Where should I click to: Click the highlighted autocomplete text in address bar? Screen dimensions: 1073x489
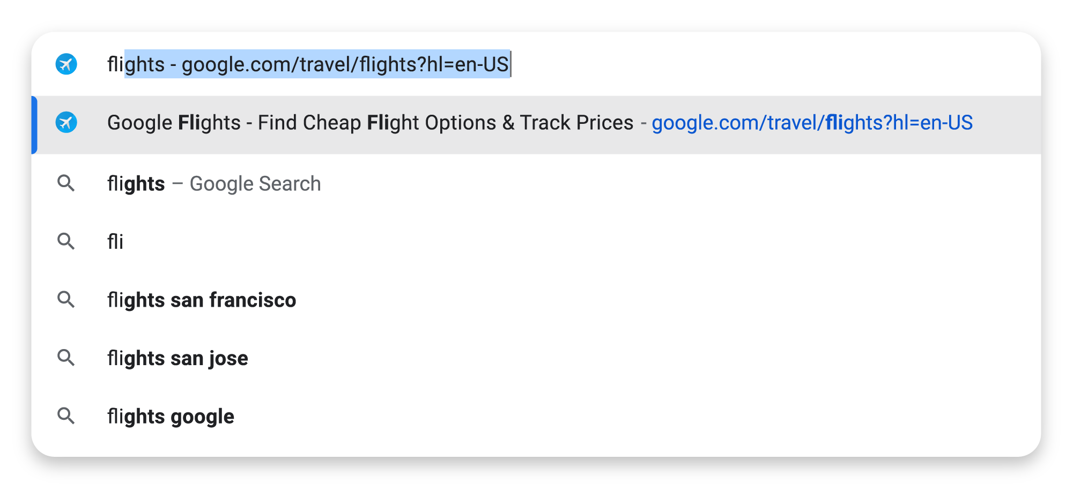(x=316, y=64)
